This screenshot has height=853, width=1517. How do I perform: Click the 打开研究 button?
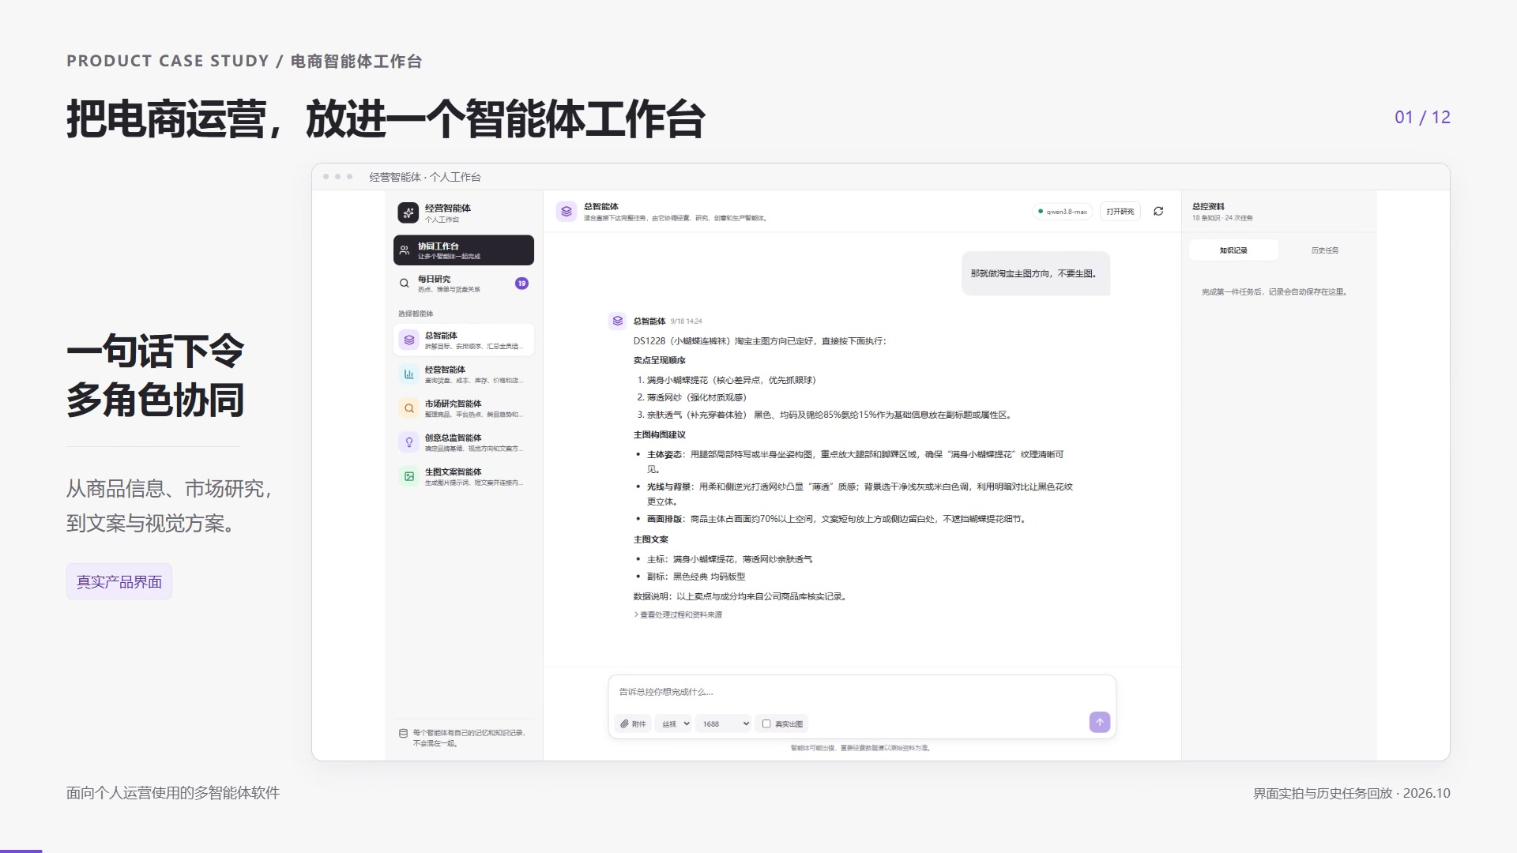pos(1120,212)
